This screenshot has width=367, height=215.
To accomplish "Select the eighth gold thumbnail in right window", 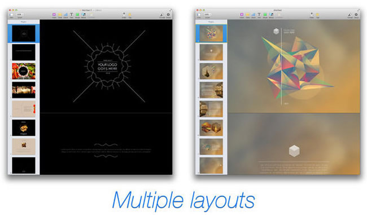I will tap(211, 165).
